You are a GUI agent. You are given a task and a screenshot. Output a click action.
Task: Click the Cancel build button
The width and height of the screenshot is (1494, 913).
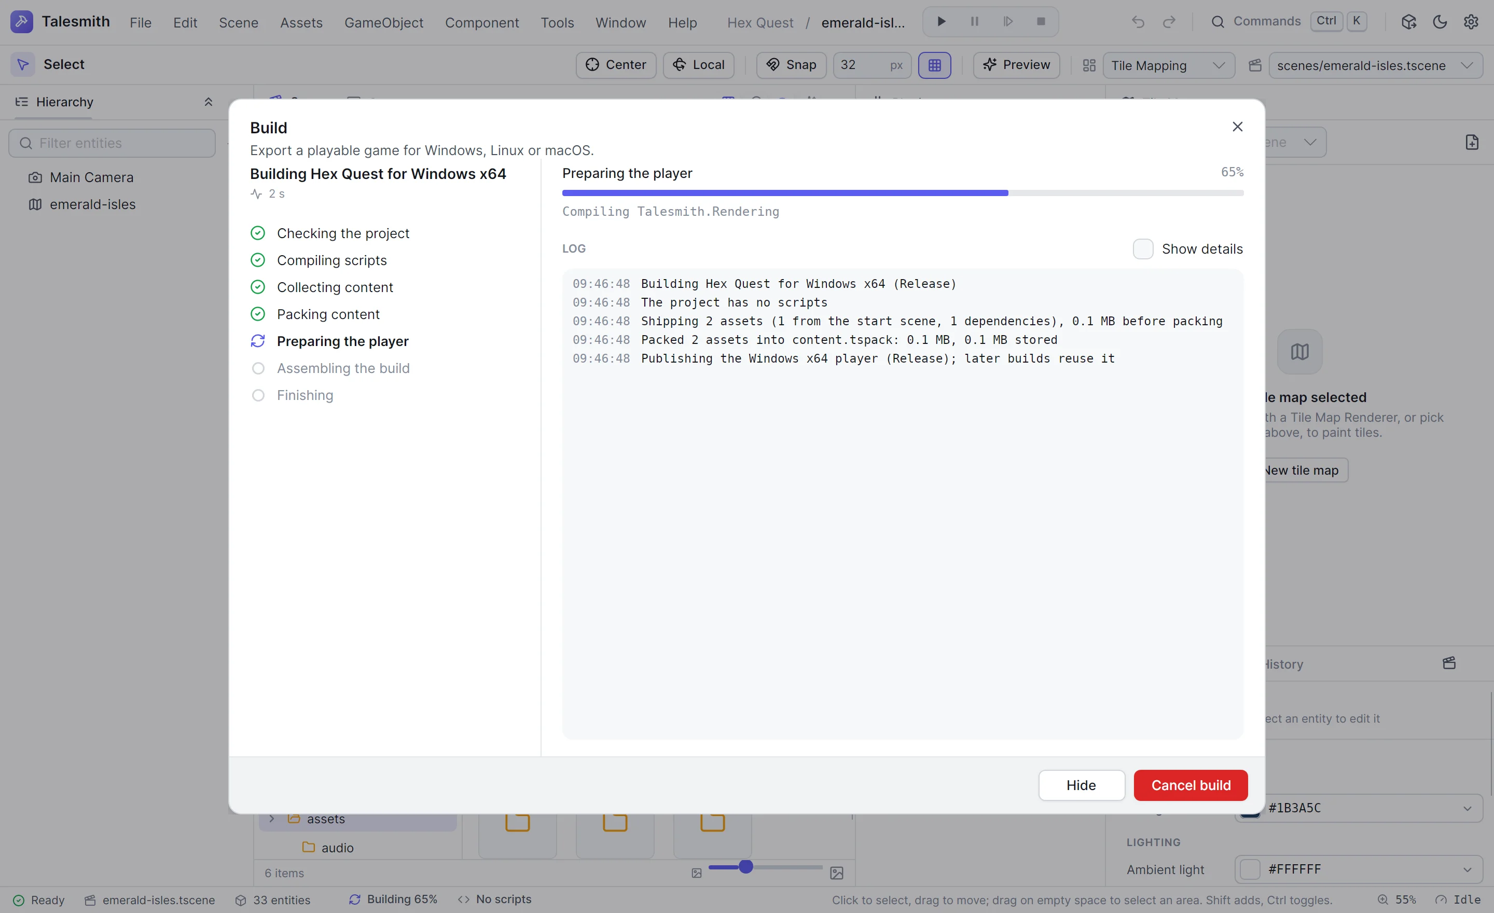tap(1191, 785)
